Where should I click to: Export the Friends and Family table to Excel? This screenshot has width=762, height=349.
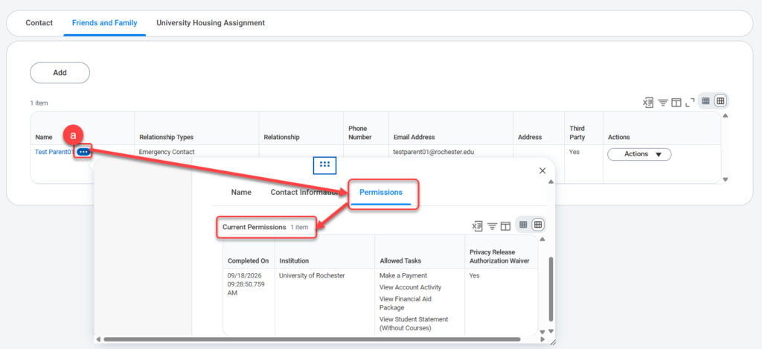coord(648,103)
